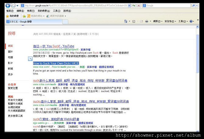Expand the 更多 search categories
Screen dimensions: 204x139
coord(10,74)
